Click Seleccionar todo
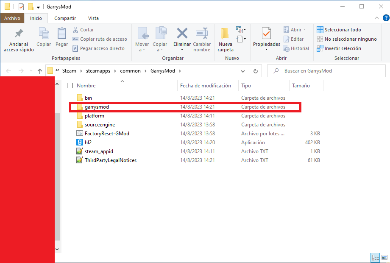 [339, 30]
